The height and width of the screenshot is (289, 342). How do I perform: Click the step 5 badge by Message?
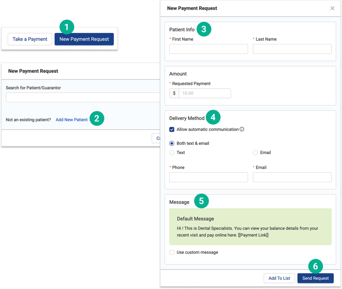(x=201, y=201)
